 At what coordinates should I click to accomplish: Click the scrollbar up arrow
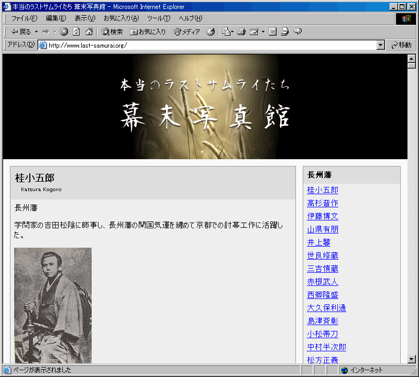point(412,58)
